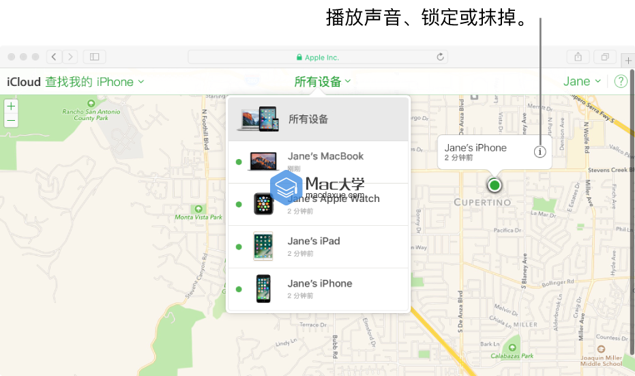This screenshot has height=376, width=635.
Task: Click Monta Vista Park marker
Action: (198, 209)
